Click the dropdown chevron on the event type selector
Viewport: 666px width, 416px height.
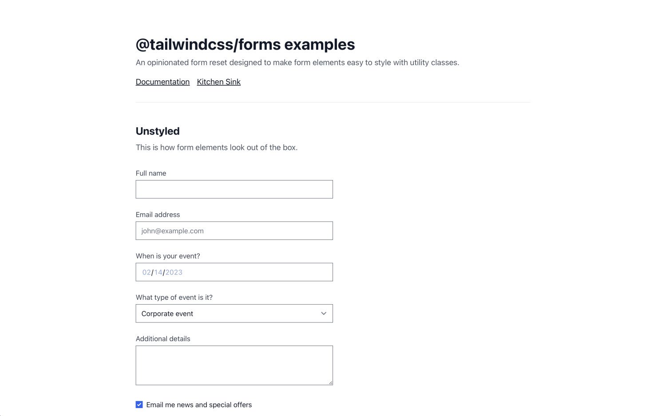tap(324, 313)
